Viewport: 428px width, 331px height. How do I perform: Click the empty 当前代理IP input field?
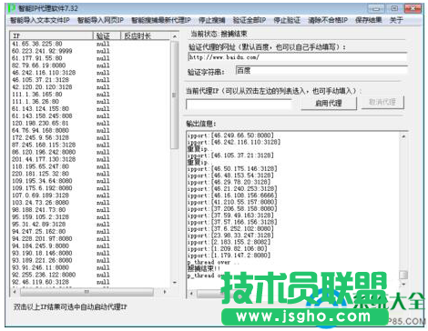pos(239,105)
